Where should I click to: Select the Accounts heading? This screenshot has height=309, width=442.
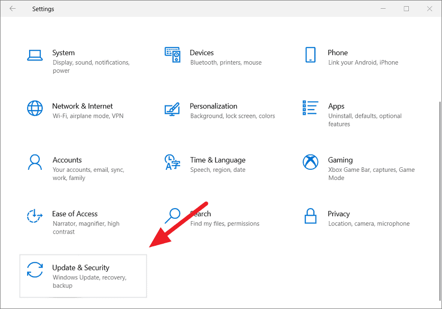(x=67, y=160)
